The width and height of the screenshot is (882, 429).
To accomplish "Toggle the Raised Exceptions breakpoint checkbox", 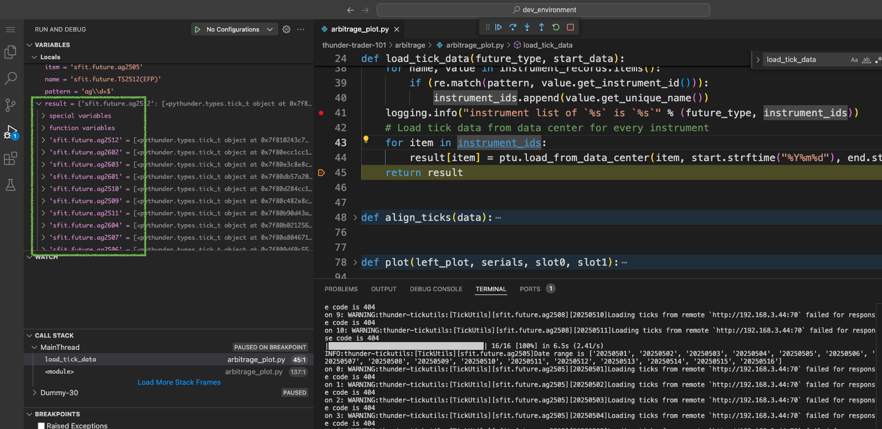I will (x=42, y=426).
